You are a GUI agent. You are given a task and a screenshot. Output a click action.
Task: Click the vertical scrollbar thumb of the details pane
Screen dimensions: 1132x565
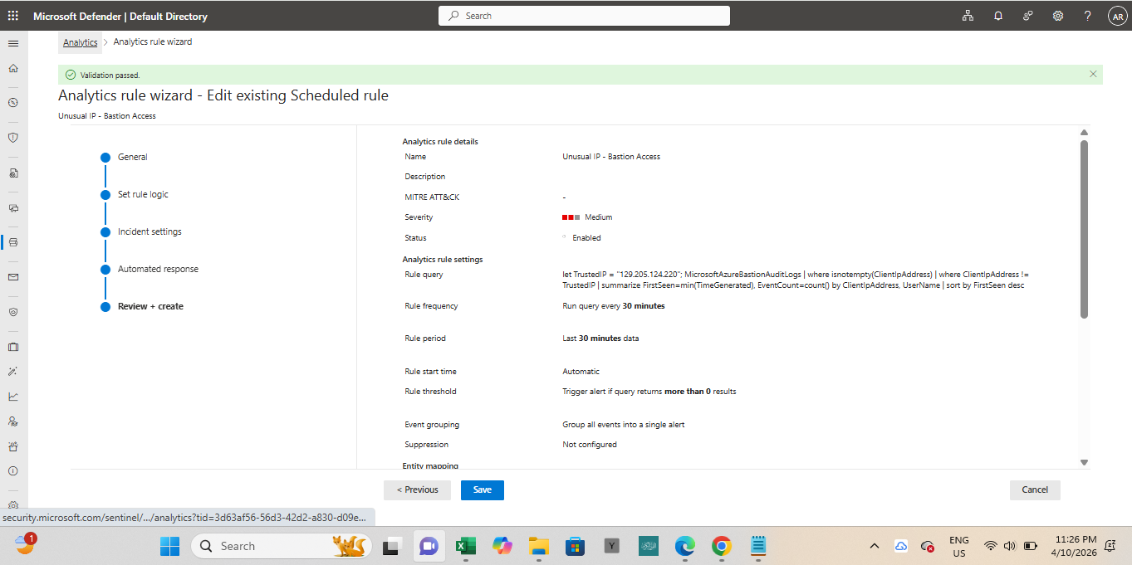pyautogui.click(x=1084, y=229)
